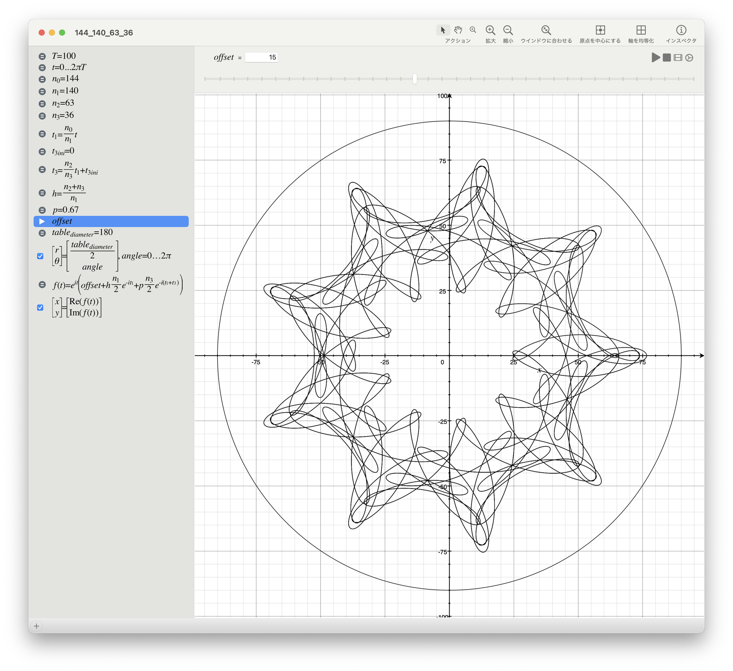
Task: Click the bullet icon next to p=0.67
Action: (x=42, y=210)
